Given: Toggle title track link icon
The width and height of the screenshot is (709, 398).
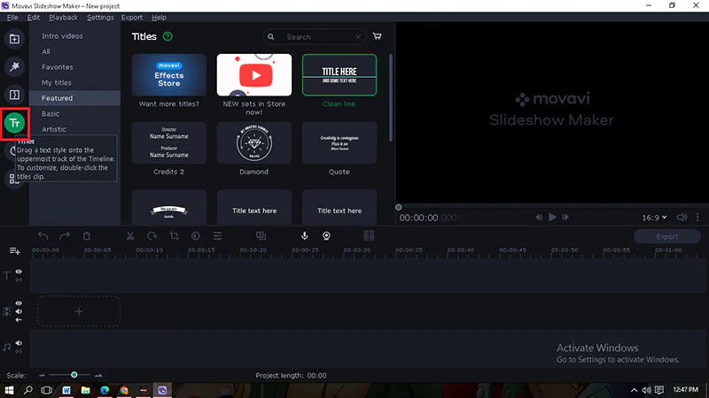Looking at the screenshot, I should pos(19,280).
